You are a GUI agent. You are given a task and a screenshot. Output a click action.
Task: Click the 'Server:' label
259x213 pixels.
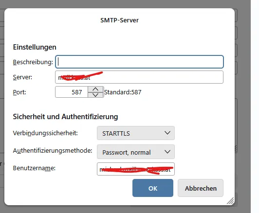coord(22,77)
